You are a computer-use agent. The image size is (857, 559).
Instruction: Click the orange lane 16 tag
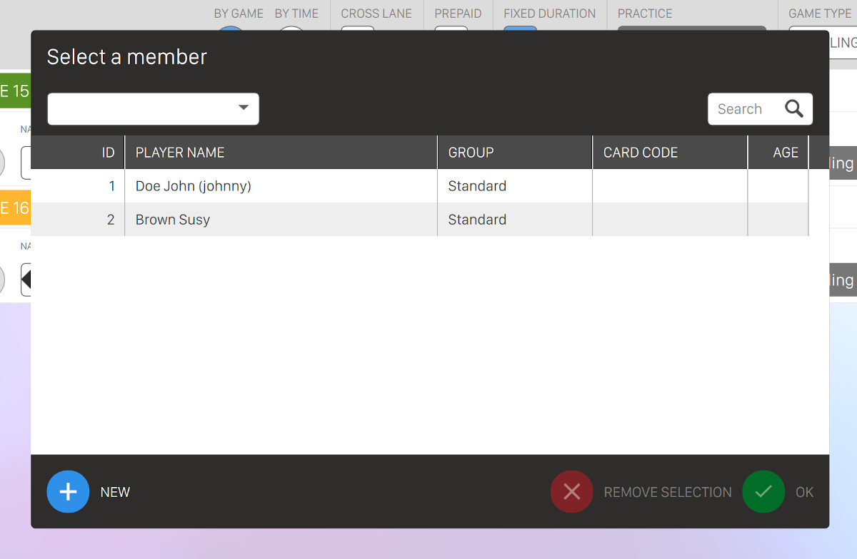click(x=15, y=208)
